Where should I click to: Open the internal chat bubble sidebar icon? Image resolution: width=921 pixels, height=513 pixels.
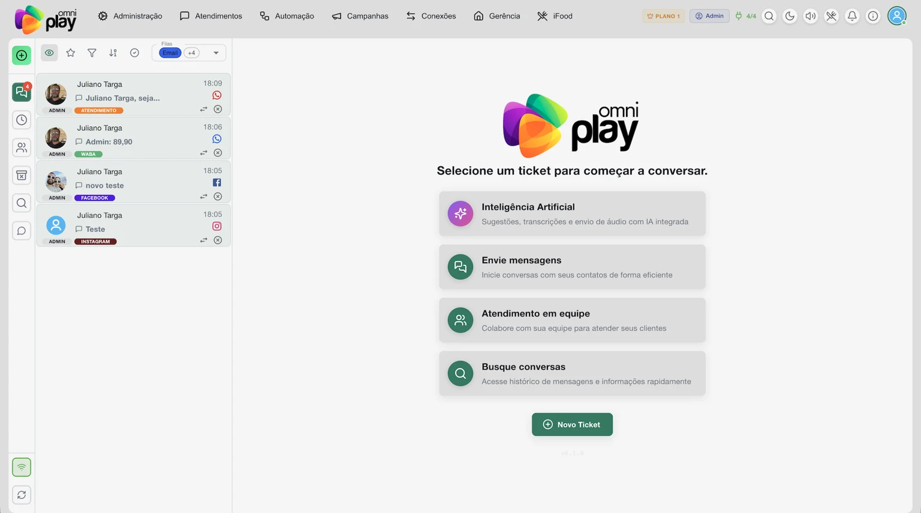[22, 231]
